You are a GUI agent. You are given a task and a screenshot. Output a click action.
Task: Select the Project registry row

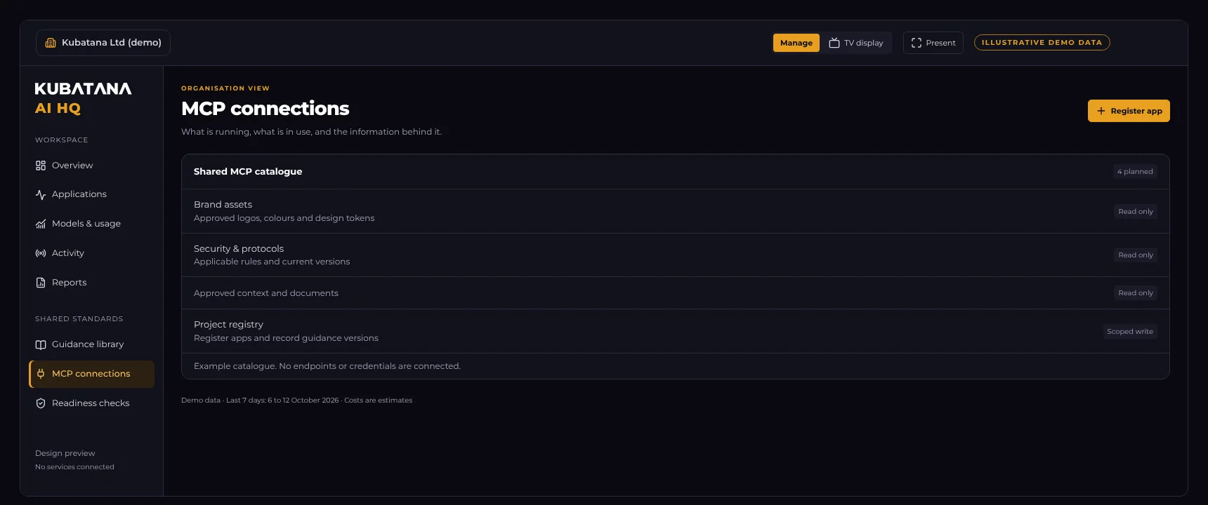click(676, 331)
